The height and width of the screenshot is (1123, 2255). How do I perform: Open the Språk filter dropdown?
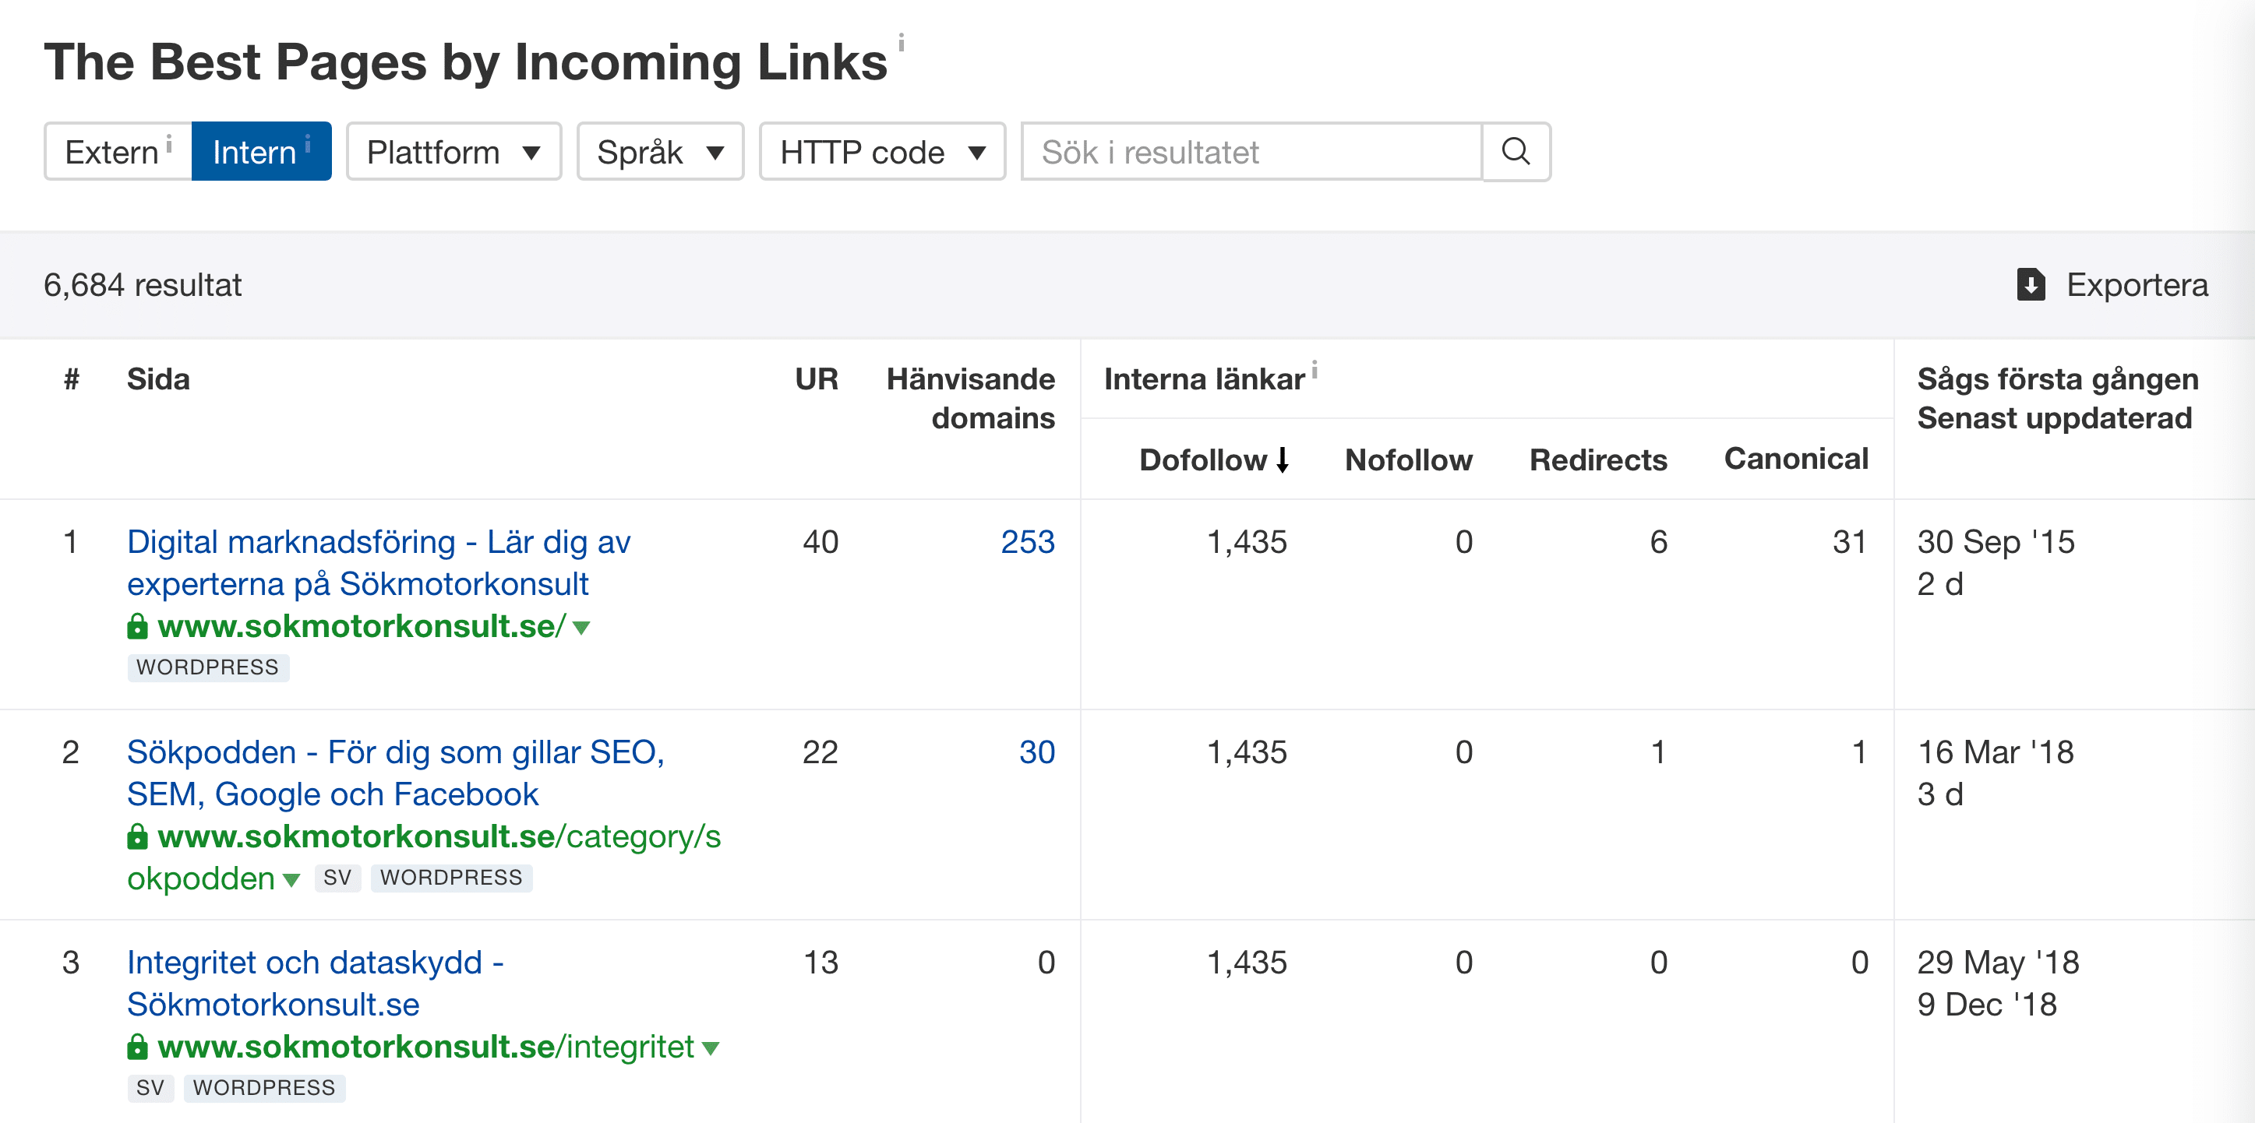(659, 151)
